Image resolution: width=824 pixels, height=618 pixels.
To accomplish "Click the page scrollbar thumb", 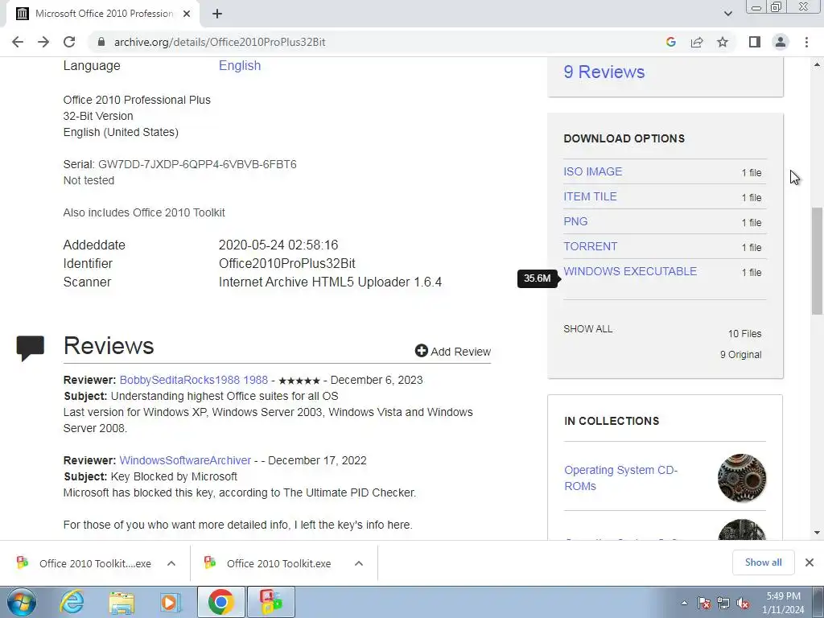I will tap(818, 262).
